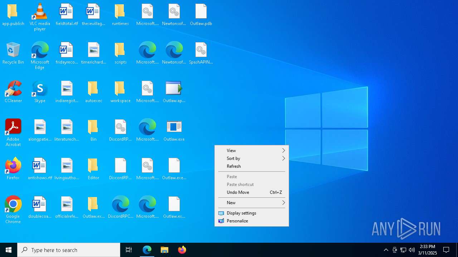
Task: Expand the View submenu in context menu
Action: pos(252,151)
